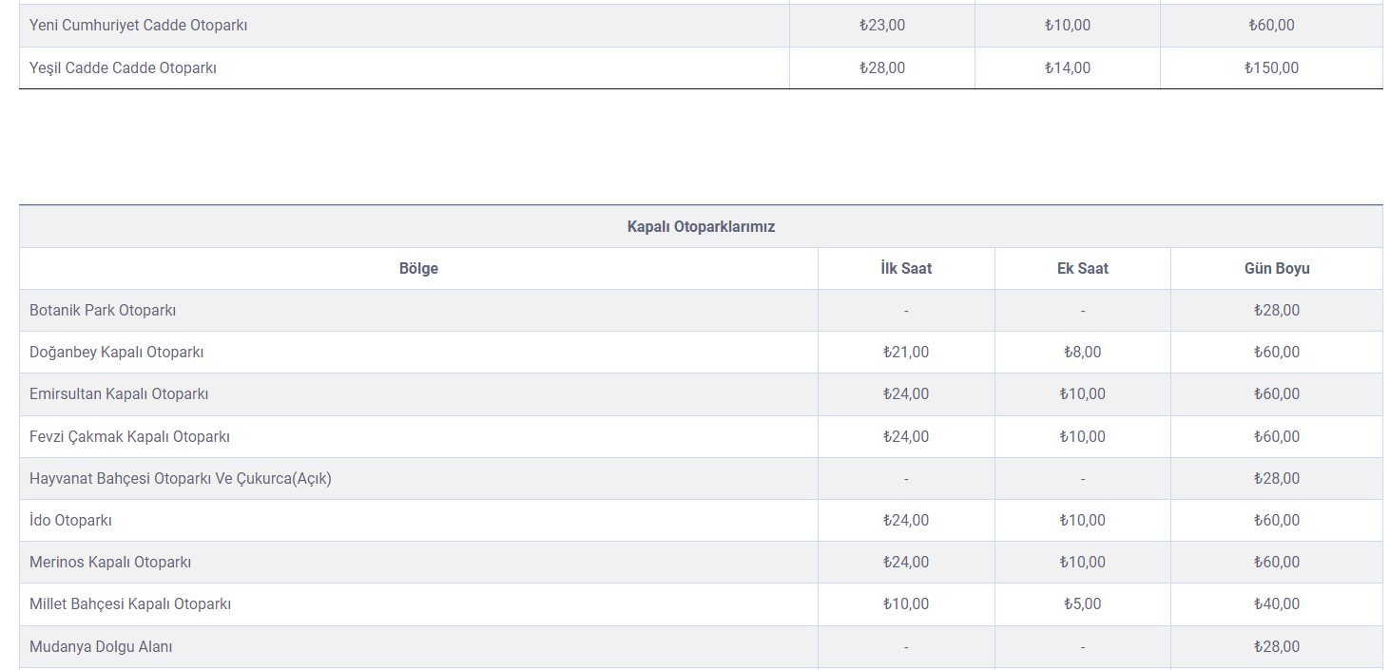The height and width of the screenshot is (670, 1390).
Task: Click Hayvanat Bahçesi Otoparkı Ve Çukurca(Açık) entry
Action: coord(181,479)
